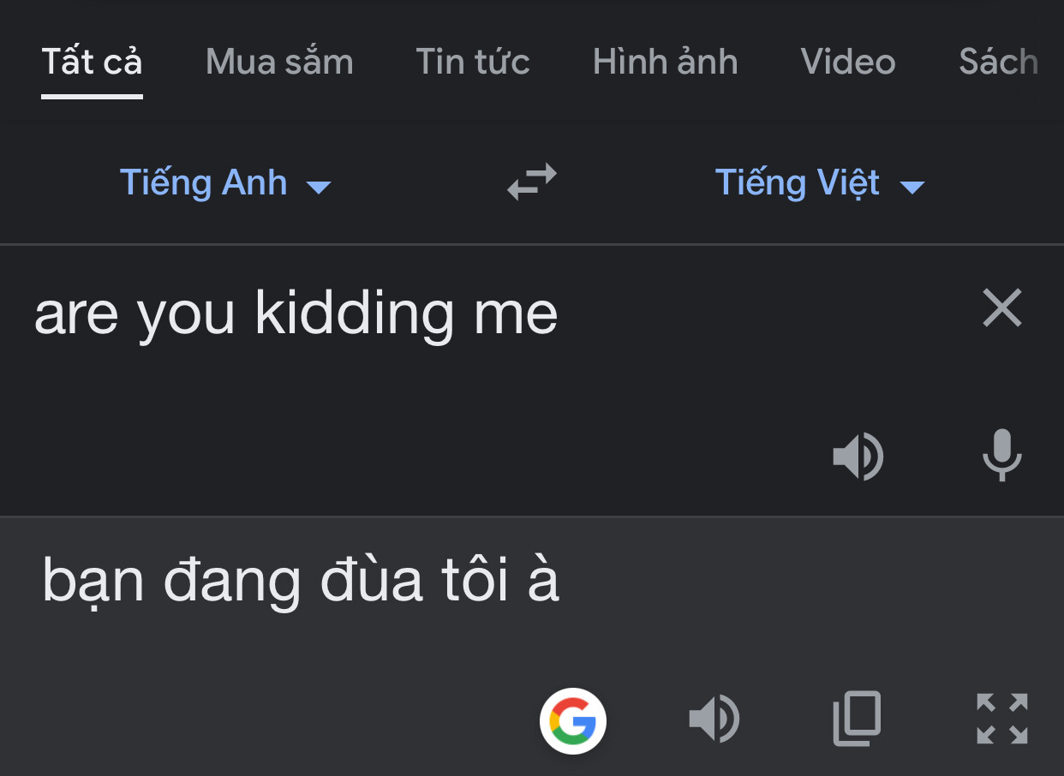Viewport: 1064px width, 776px height.
Task: Expand the translation to fullscreen
Action: pyautogui.click(x=1001, y=719)
